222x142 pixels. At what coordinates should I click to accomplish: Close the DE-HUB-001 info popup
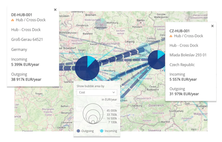click(x=55, y=10)
